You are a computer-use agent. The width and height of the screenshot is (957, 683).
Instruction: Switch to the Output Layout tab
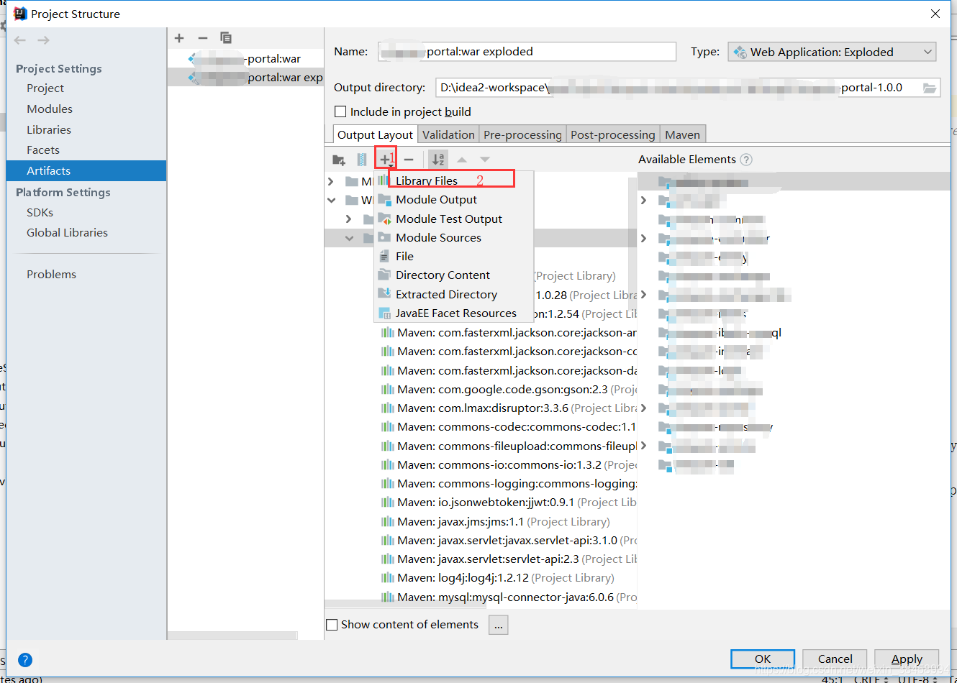375,134
